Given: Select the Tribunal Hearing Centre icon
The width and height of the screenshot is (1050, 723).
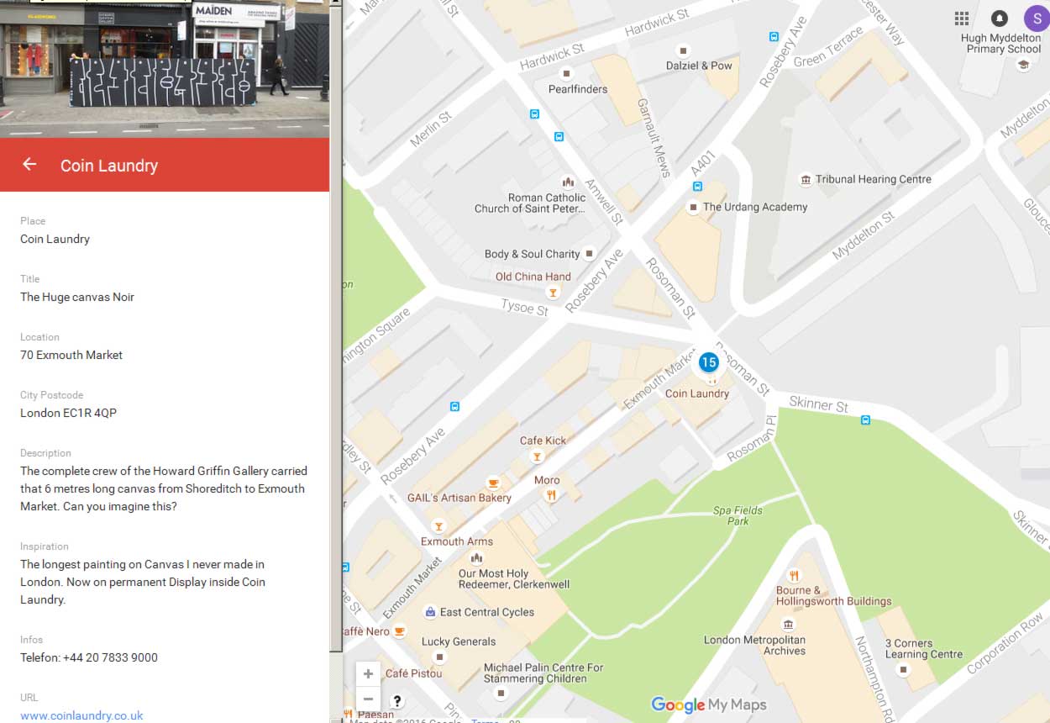Looking at the screenshot, I should (806, 179).
